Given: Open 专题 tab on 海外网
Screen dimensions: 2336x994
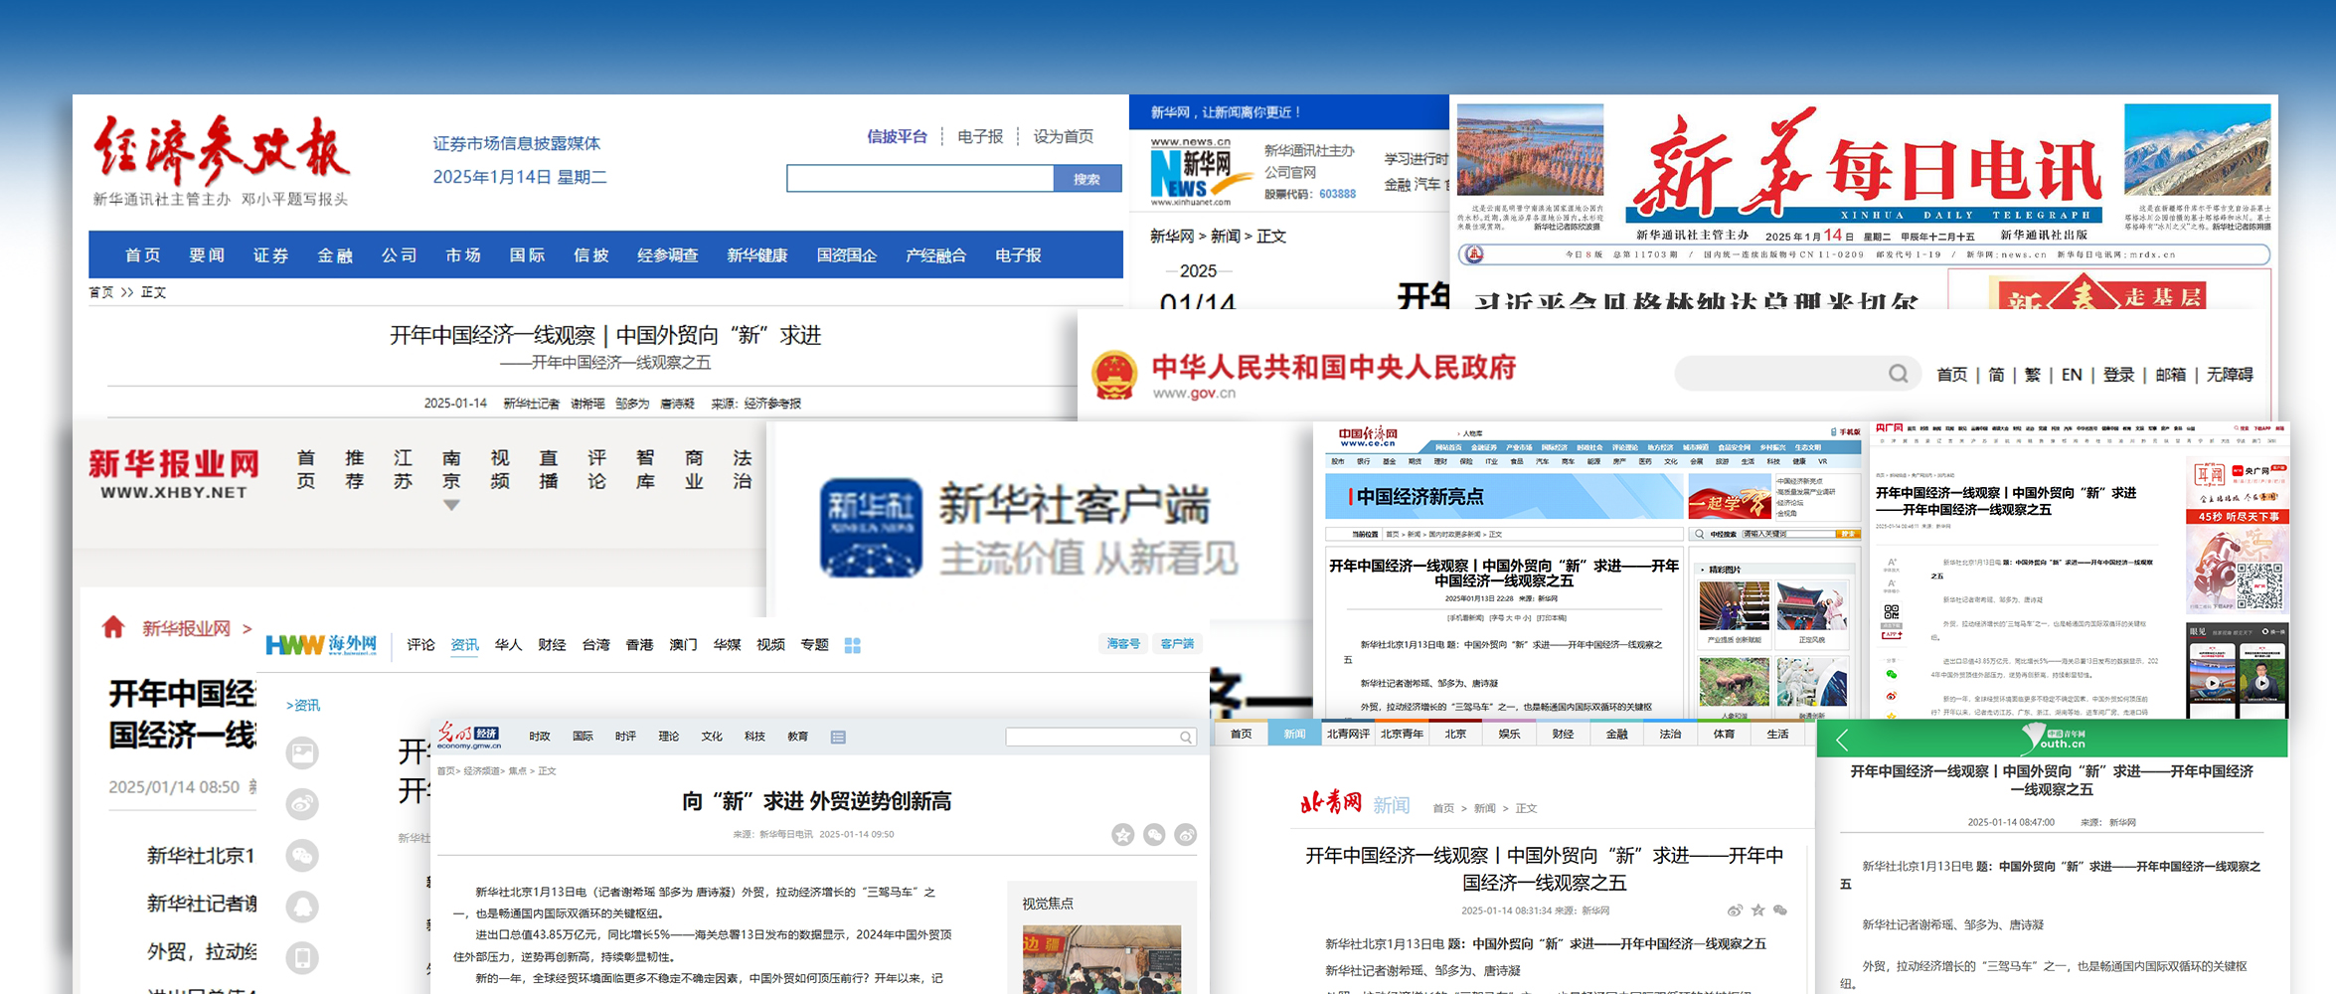Looking at the screenshot, I should pyautogui.click(x=814, y=645).
